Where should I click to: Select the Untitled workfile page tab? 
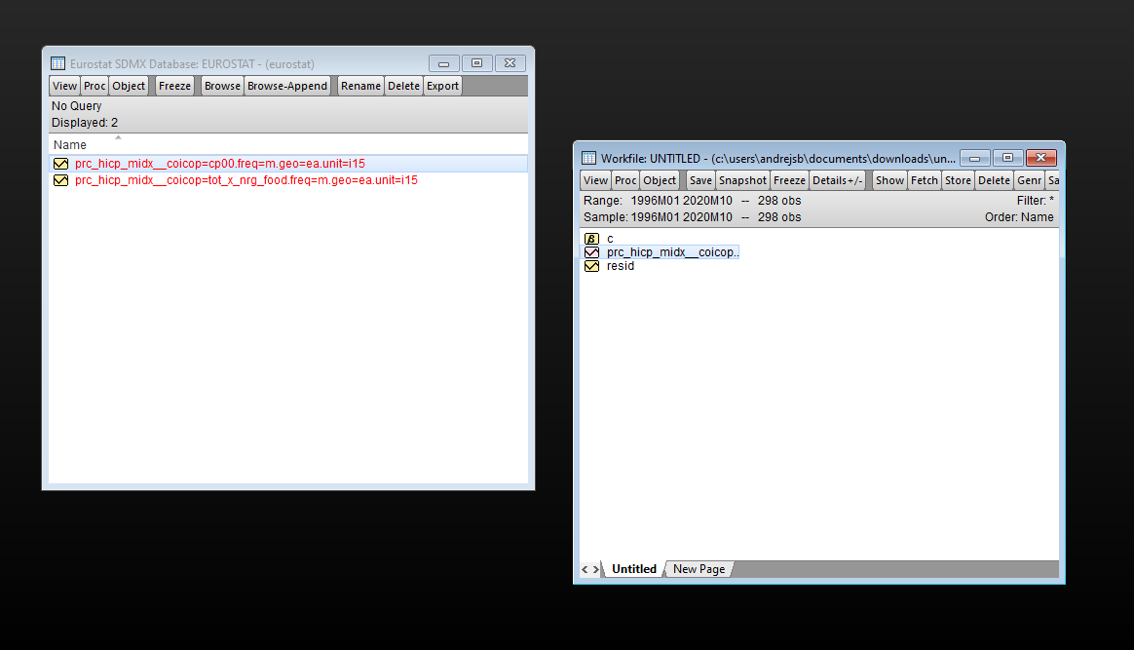[634, 569]
